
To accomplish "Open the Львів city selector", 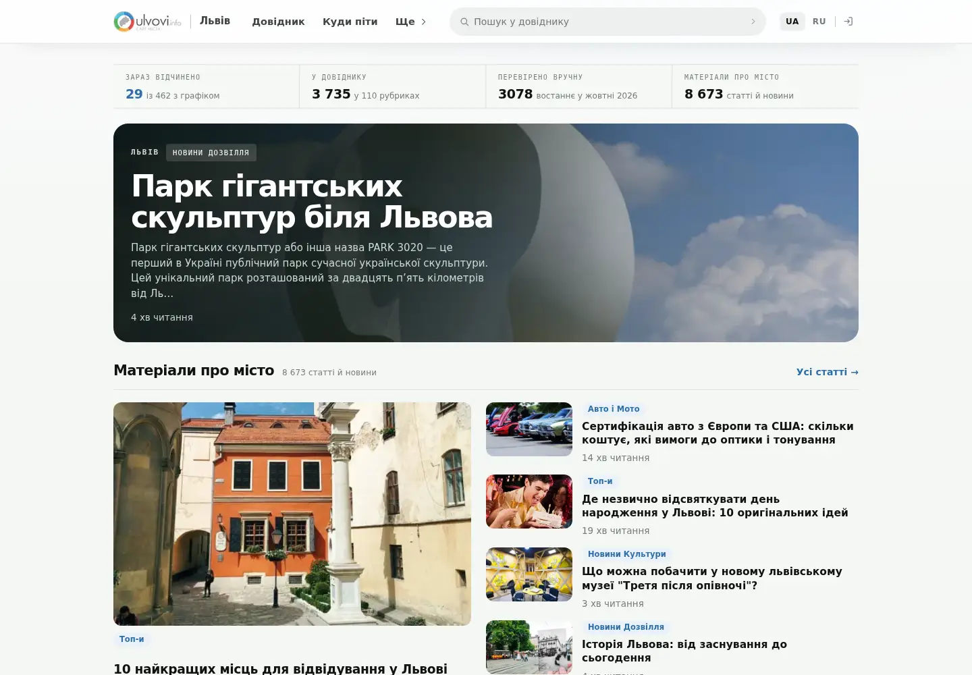I will pyautogui.click(x=215, y=21).
